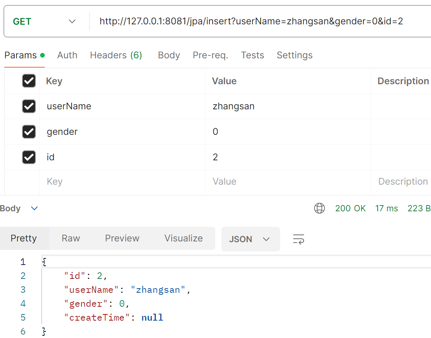Uncheck the gender parameter checkbox

click(x=29, y=132)
